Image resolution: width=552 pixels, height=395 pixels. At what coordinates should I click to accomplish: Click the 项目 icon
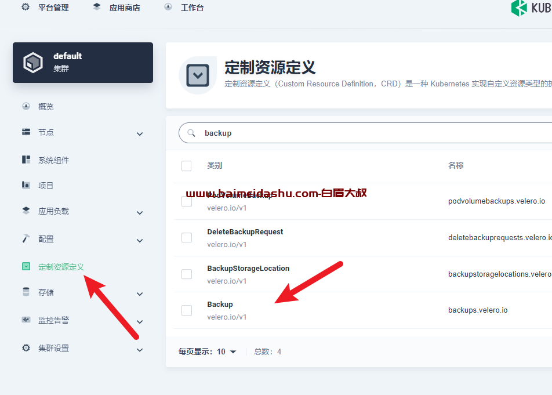pyautogui.click(x=26, y=185)
